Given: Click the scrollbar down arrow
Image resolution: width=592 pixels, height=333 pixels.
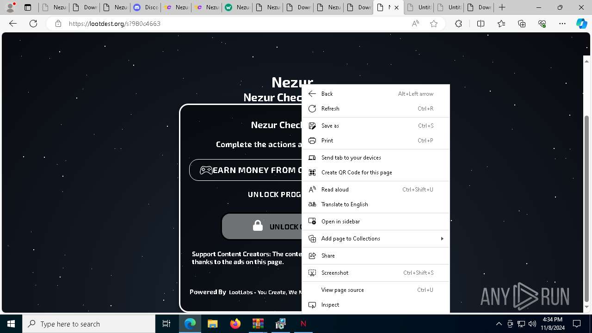Looking at the screenshot, I should [586, 307].
